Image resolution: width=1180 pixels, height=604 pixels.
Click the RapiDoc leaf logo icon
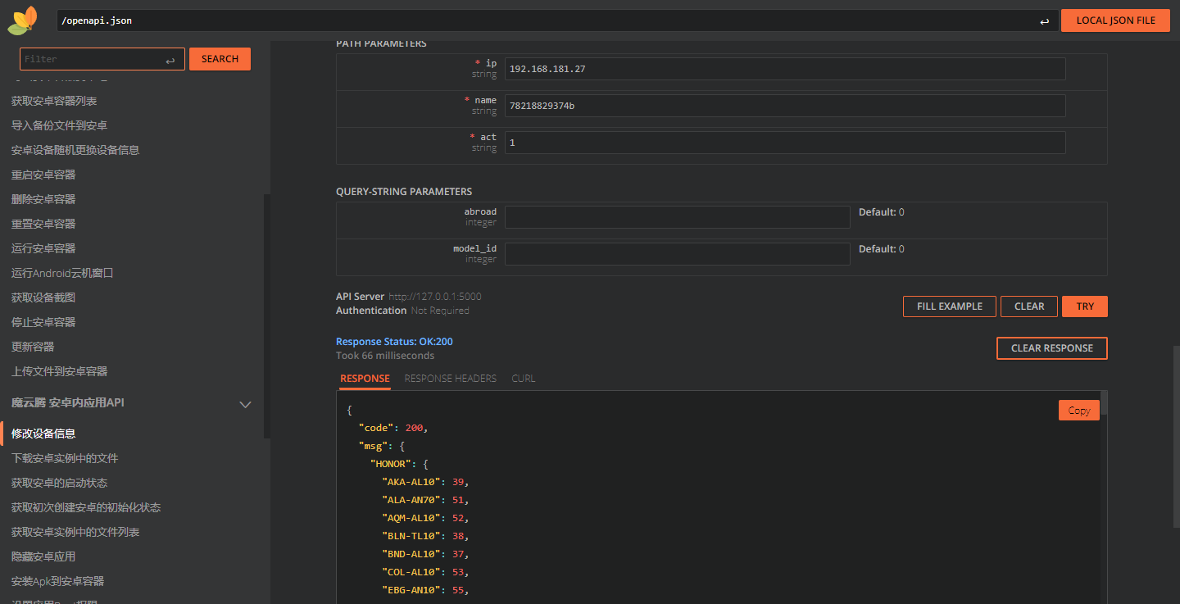(22, 20)
